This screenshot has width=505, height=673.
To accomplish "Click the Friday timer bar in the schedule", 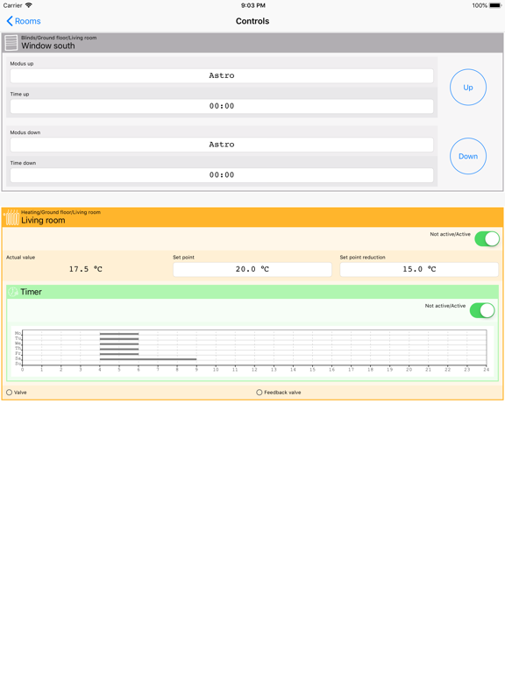I will tap(119, 354).
